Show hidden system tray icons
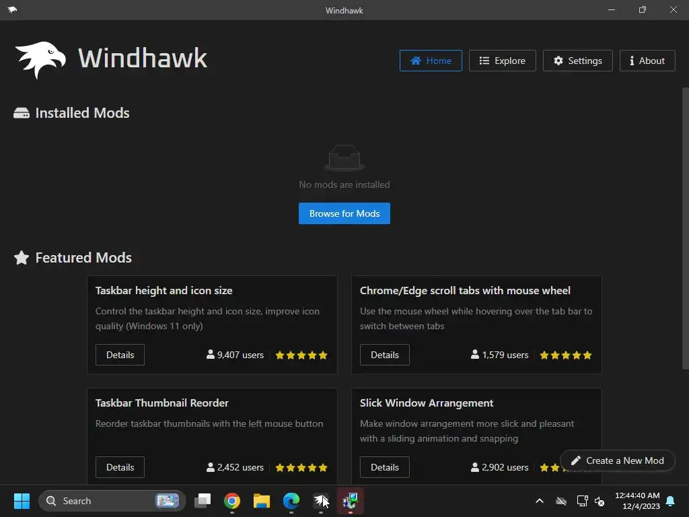 (x=540, y=501)
